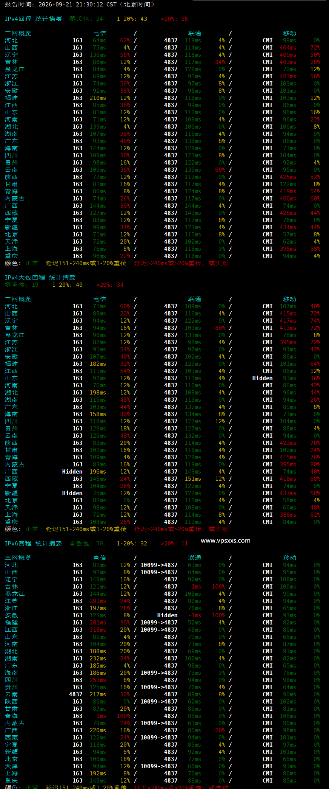Click the >20%: 34 summary count
The height and width of the screenshot is (789, 329).
[110, 285]
